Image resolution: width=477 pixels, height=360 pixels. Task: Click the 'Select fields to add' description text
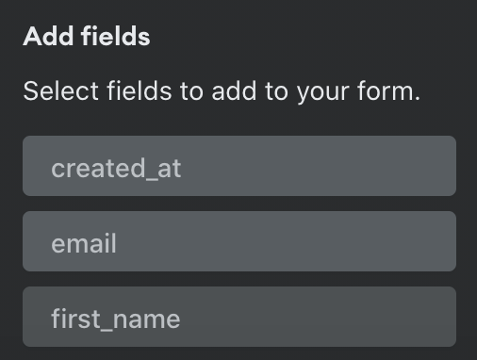coord(222,91)
